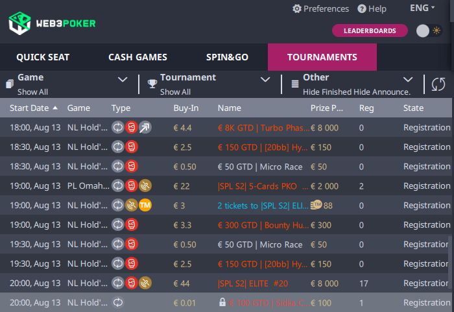454x312 pixels.
Task: Switch to the Quick Seat tab
Action: 43,57
